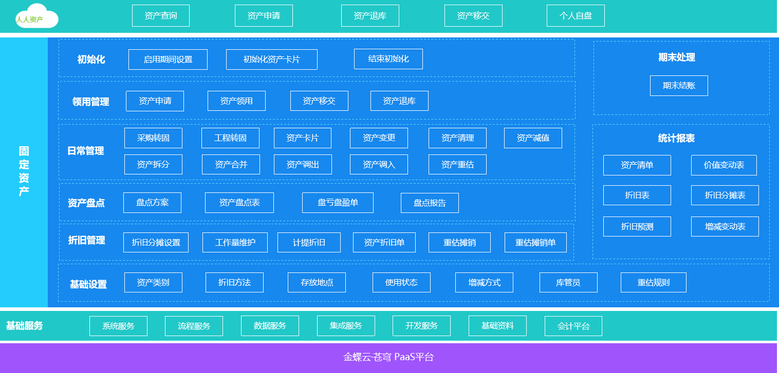Viewport: 779px width, 373px height.
Task: Click 计提折旧 in 折旧管理
Action: tap(309, 243)
